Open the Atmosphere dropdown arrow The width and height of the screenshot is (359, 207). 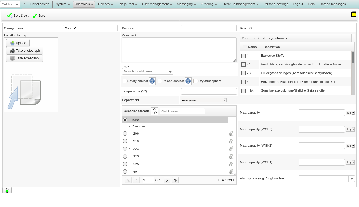tap(352, 179)
